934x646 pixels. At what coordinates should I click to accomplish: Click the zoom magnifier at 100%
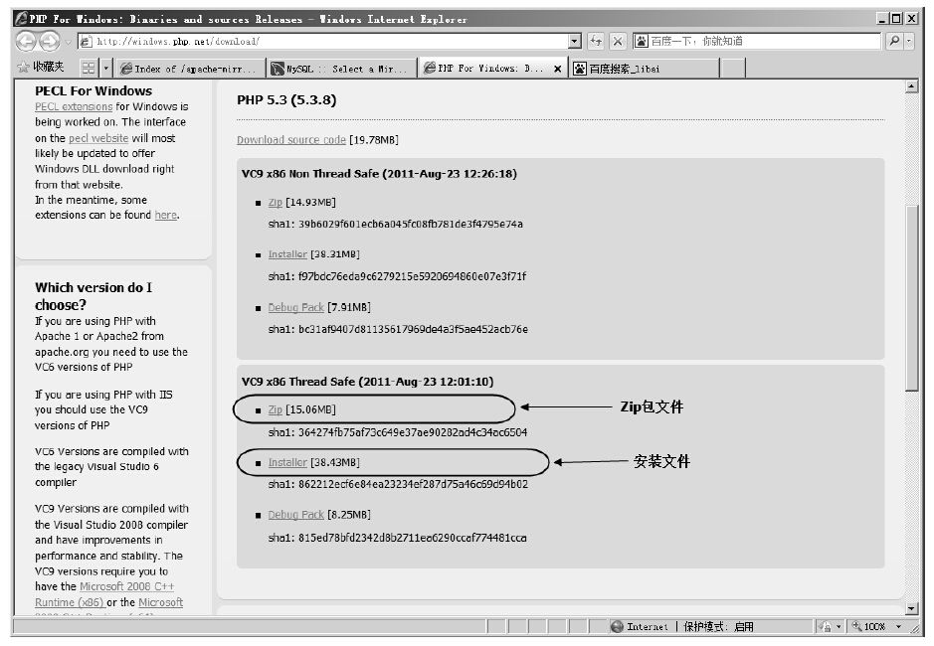point(857,626)
